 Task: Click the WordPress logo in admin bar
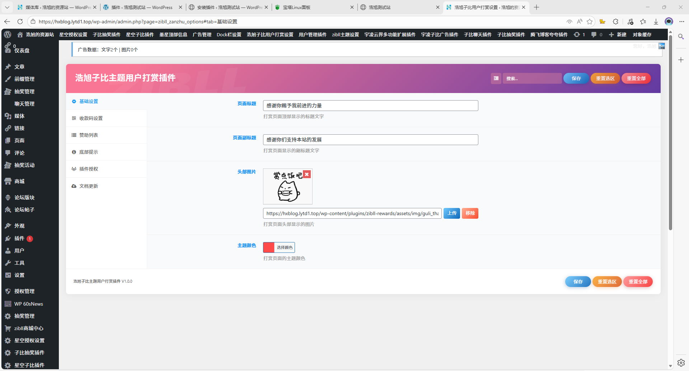pos(8,34)
